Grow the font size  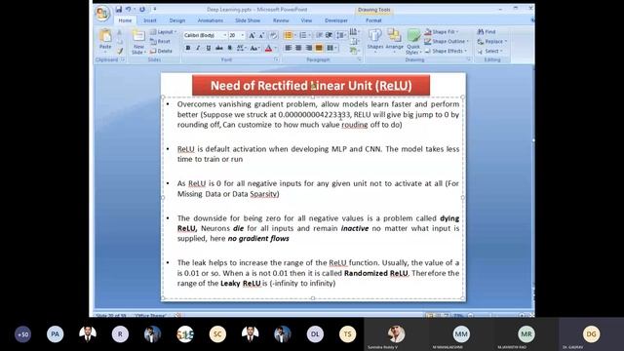[x=252, y=35]
